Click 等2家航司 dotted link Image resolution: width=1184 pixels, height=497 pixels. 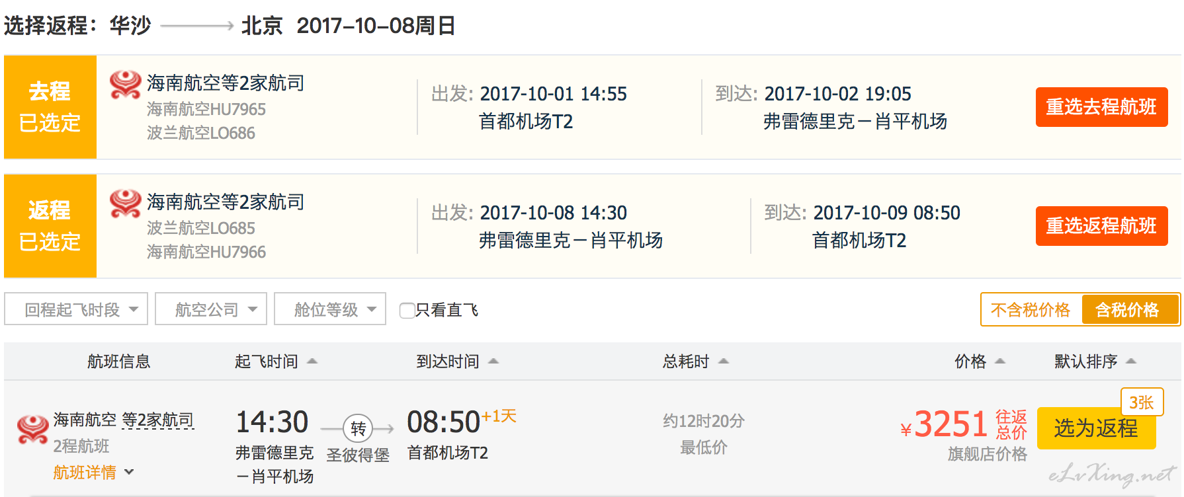158,420
